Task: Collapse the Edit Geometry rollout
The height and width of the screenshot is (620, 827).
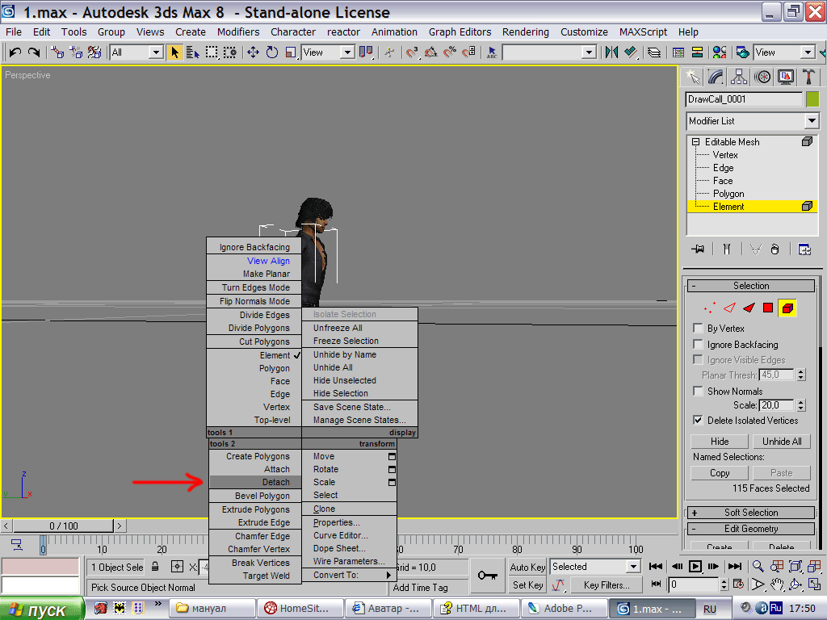Action: click(x=751, y=529)
